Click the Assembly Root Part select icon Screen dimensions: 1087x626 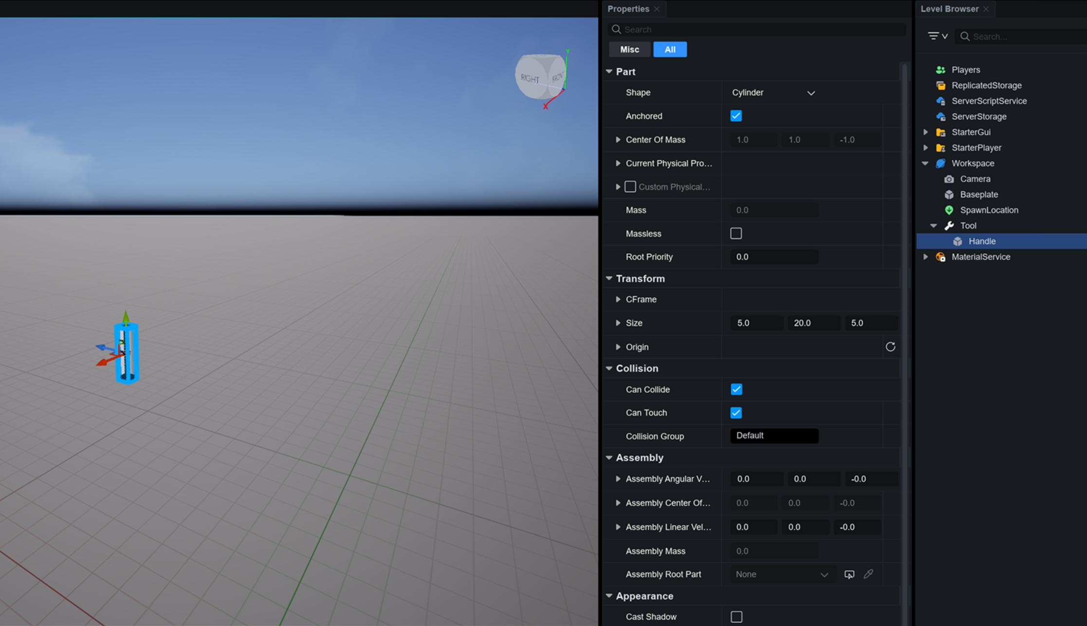(849, 574)
